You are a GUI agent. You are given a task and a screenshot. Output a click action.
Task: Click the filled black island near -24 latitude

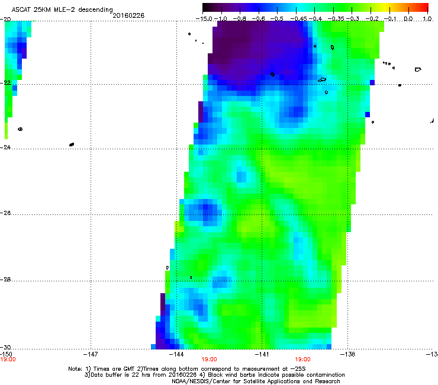tap(72, 145)
